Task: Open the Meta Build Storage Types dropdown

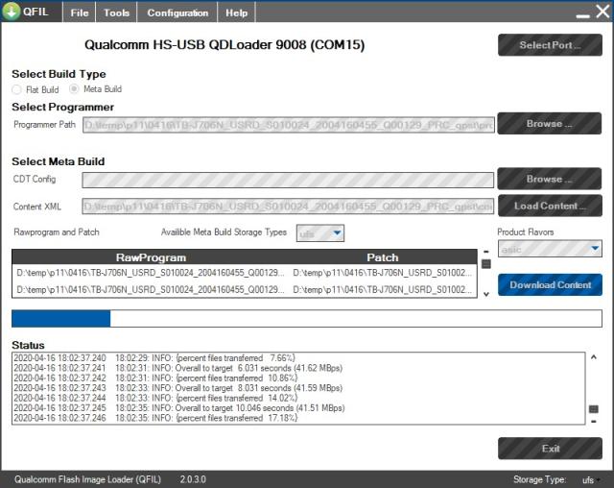Action: 320,233
